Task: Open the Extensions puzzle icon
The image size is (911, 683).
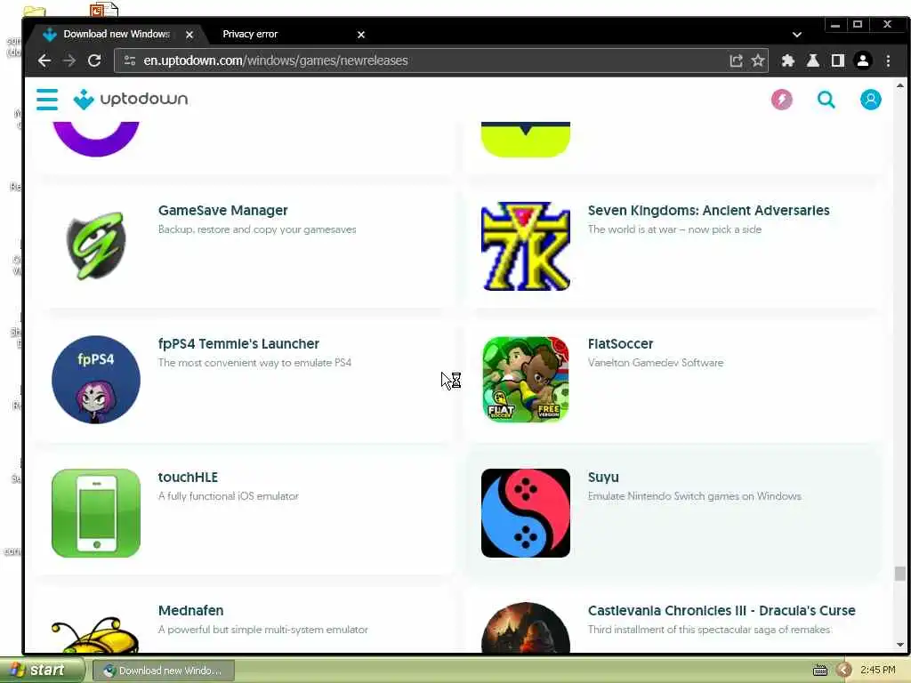Action: click(788, 60)
